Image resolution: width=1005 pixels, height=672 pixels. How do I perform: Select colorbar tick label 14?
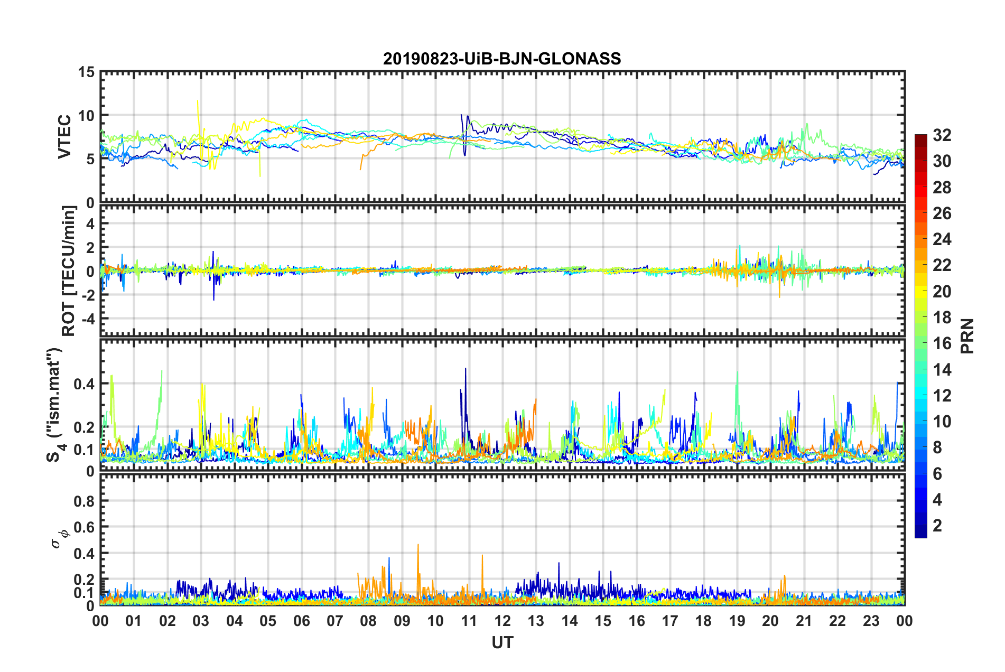[x=942, y=370]
